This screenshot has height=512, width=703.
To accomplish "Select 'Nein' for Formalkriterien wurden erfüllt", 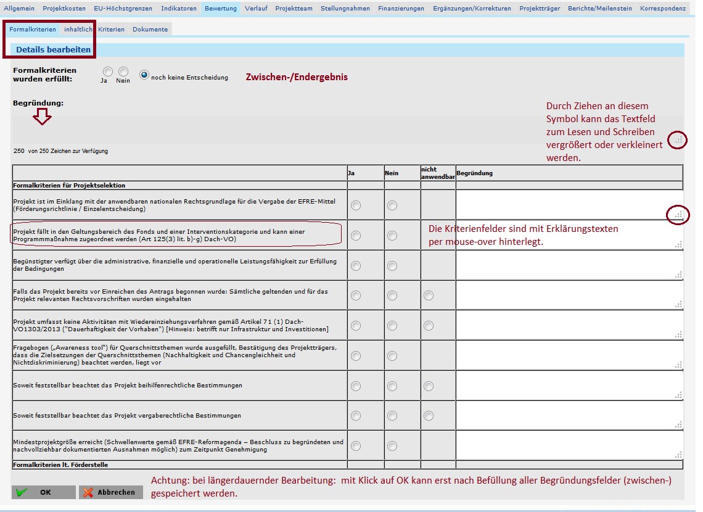I will tap(123, 72).
